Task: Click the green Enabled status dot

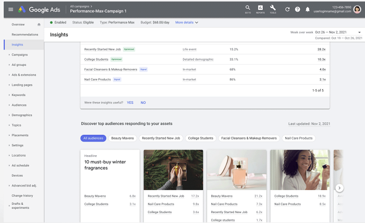Action: tap(51, 22)
